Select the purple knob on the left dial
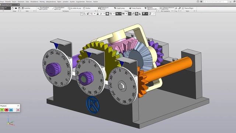The image size is (236, 133). pos(53,69)
